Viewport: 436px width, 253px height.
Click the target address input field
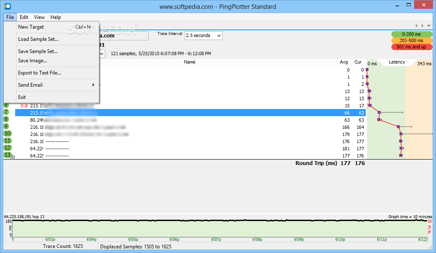[x=123, y=36]
